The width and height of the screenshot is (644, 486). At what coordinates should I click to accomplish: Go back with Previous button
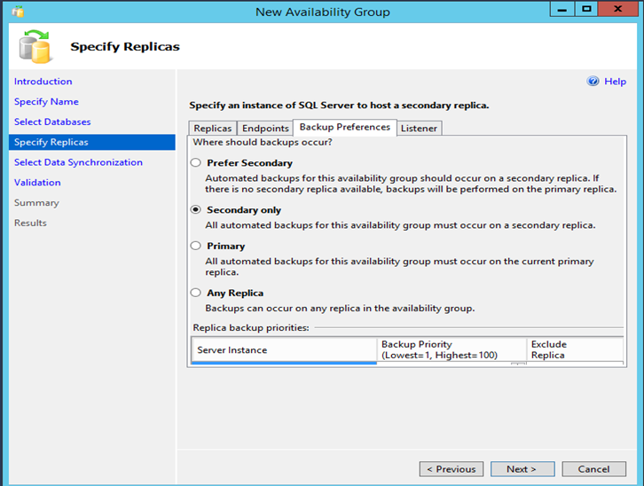(x=452, y=469)
